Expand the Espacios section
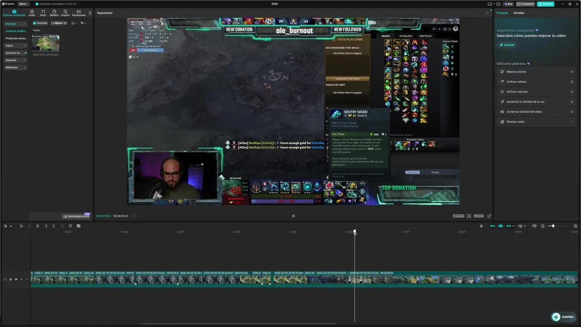Screen dimensions: 581x327 click(x=15, y=60)
